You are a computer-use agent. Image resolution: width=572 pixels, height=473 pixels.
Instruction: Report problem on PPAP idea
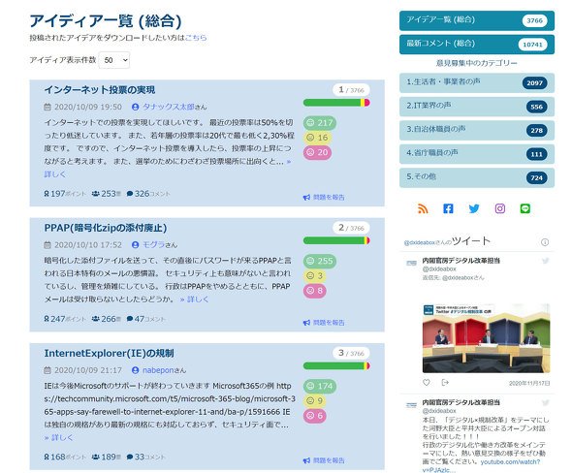point(324,323)
